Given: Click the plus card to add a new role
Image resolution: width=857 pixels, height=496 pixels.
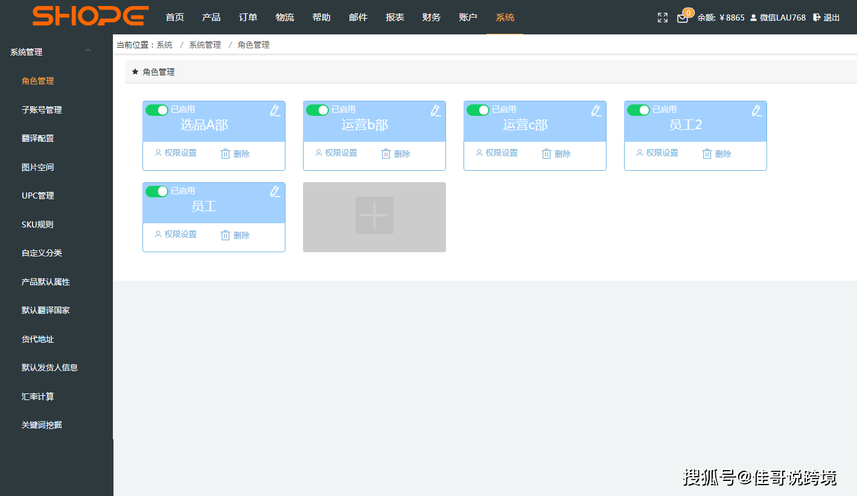Looking at the screenshot, I should pyautogui.click(x=374, y=217).
